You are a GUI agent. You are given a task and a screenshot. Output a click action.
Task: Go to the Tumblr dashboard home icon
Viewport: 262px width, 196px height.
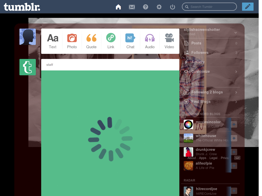(x=118, y=7)
